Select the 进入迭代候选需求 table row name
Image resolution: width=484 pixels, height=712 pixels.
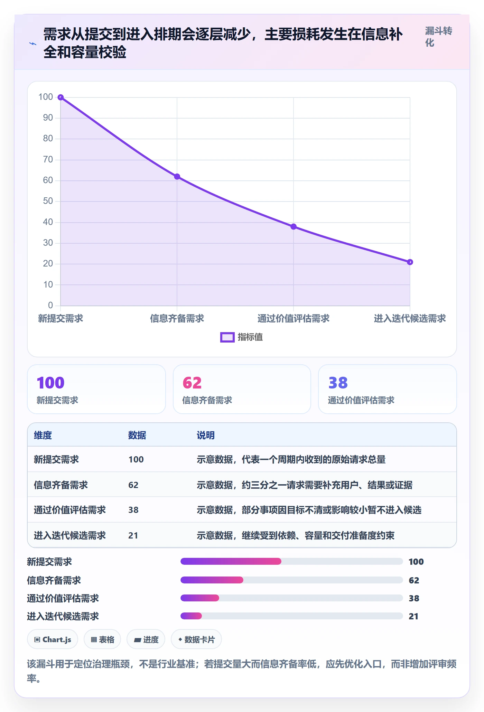[70, 535]
